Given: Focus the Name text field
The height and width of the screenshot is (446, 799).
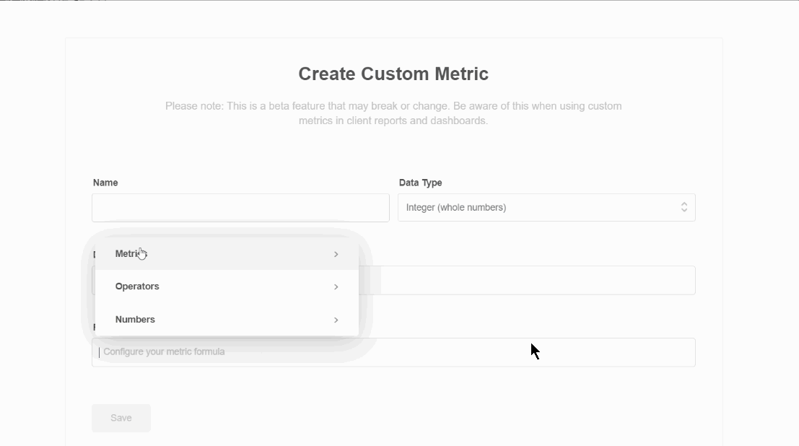Looking at the screenshot, I should click(x=240, y=208).
